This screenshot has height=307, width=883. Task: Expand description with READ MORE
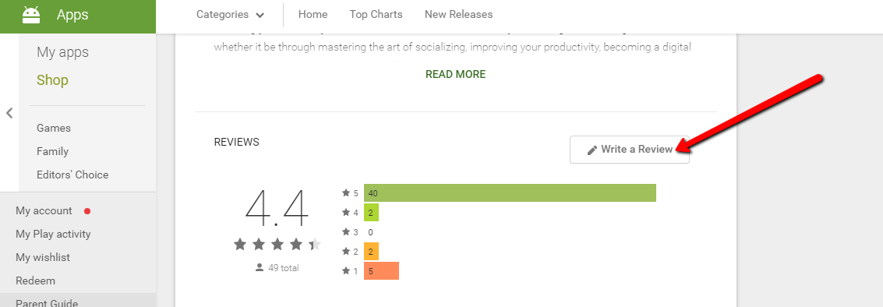point(456,74)
